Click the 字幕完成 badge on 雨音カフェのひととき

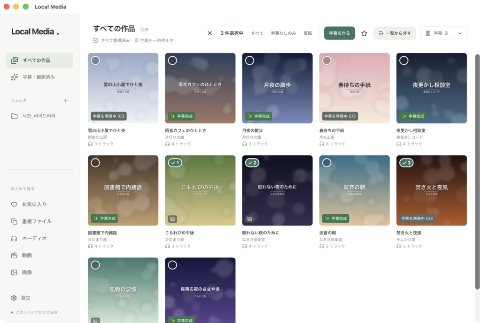(182, 116)
